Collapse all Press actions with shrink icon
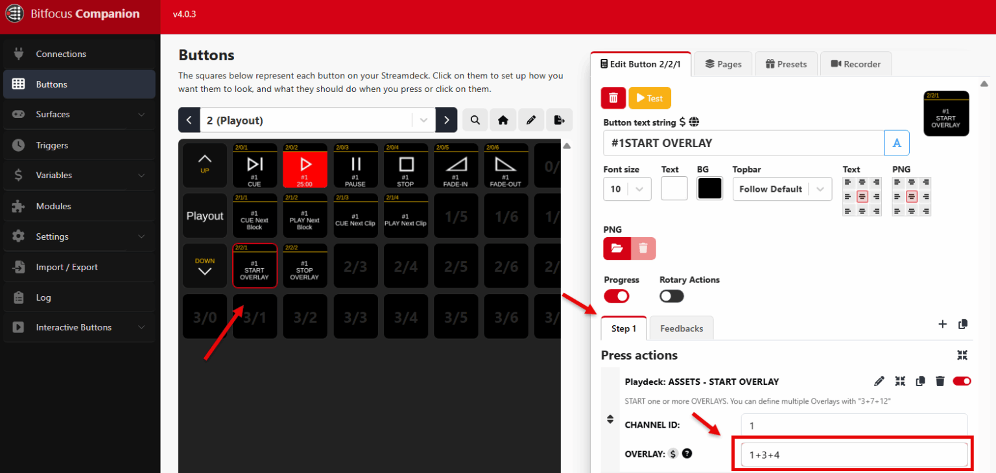Screen dimensions: 996x473 (962, 355)
